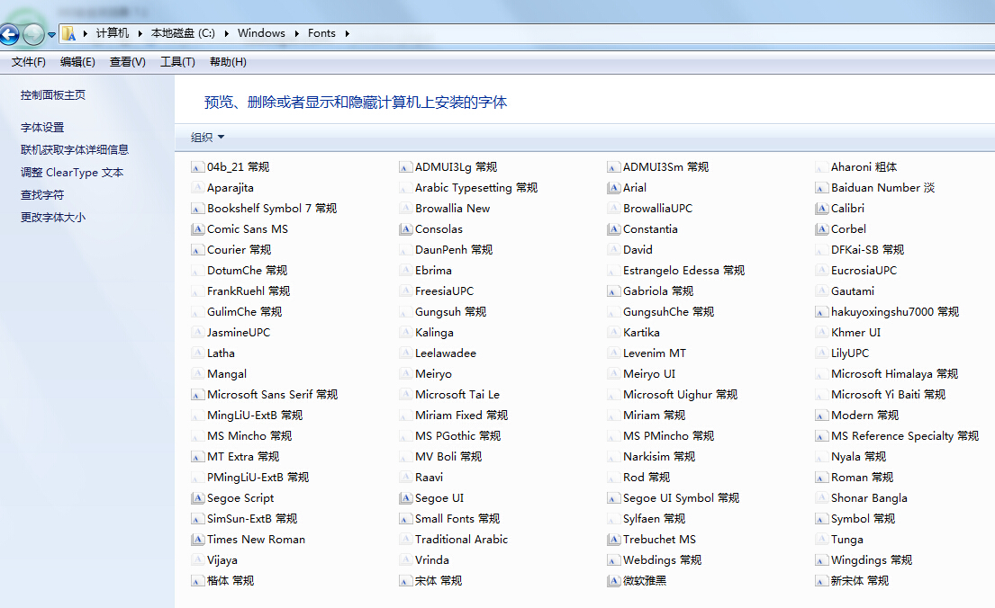This screenshot has height=608, width=995.
Task: Open 调整 ClearType 文本 link
Action: tap(72, 173)
